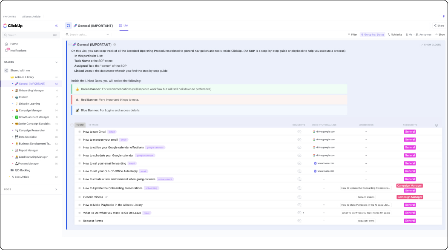The height and width of the screenshot is (250, 448).
Task: Select Growth Account Manager list
Action: tap(34, 117)
